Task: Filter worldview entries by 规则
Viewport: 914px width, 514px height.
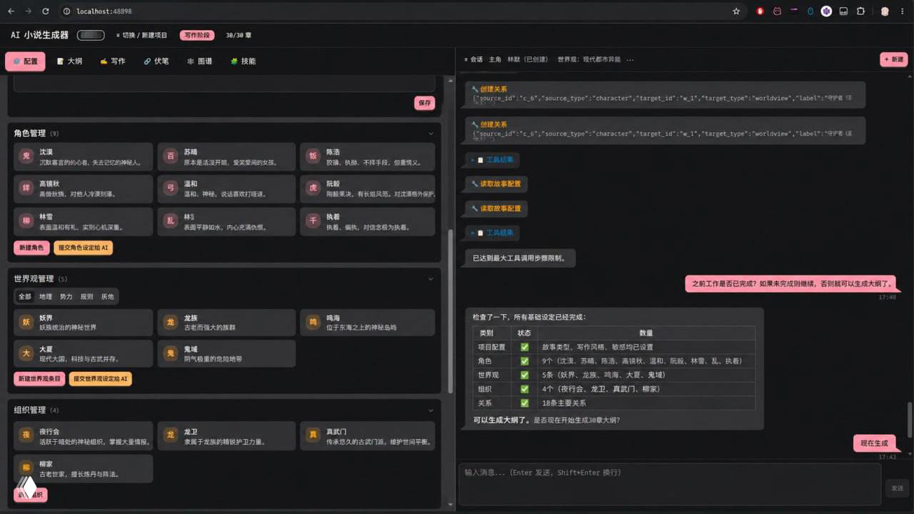Action: 86,296
